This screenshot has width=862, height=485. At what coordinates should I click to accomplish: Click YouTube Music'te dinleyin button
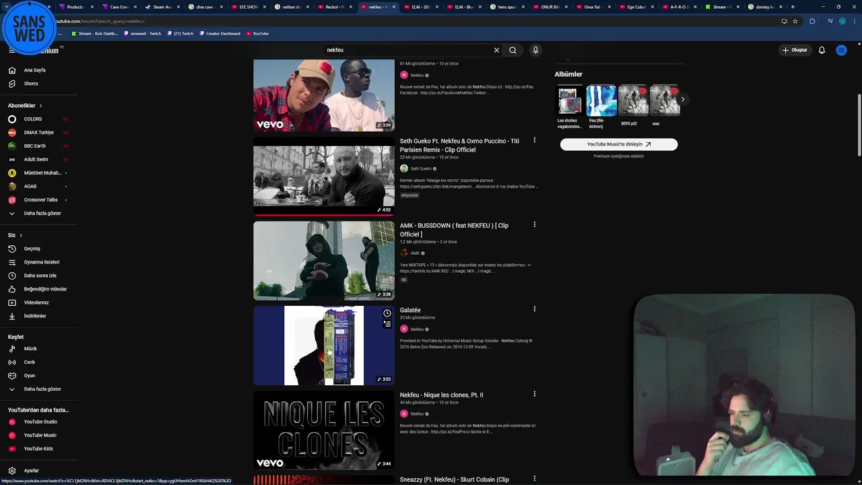coord(619,144)
